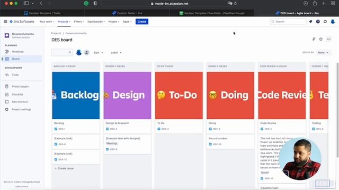Open the Filters dropdown
This screenshot has width=339, height=190.
pyautogui.click(x=79, y=22)
